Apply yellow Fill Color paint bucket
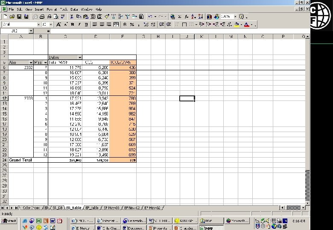Screen dimensions: 333x230 click(x=237, y=25)
